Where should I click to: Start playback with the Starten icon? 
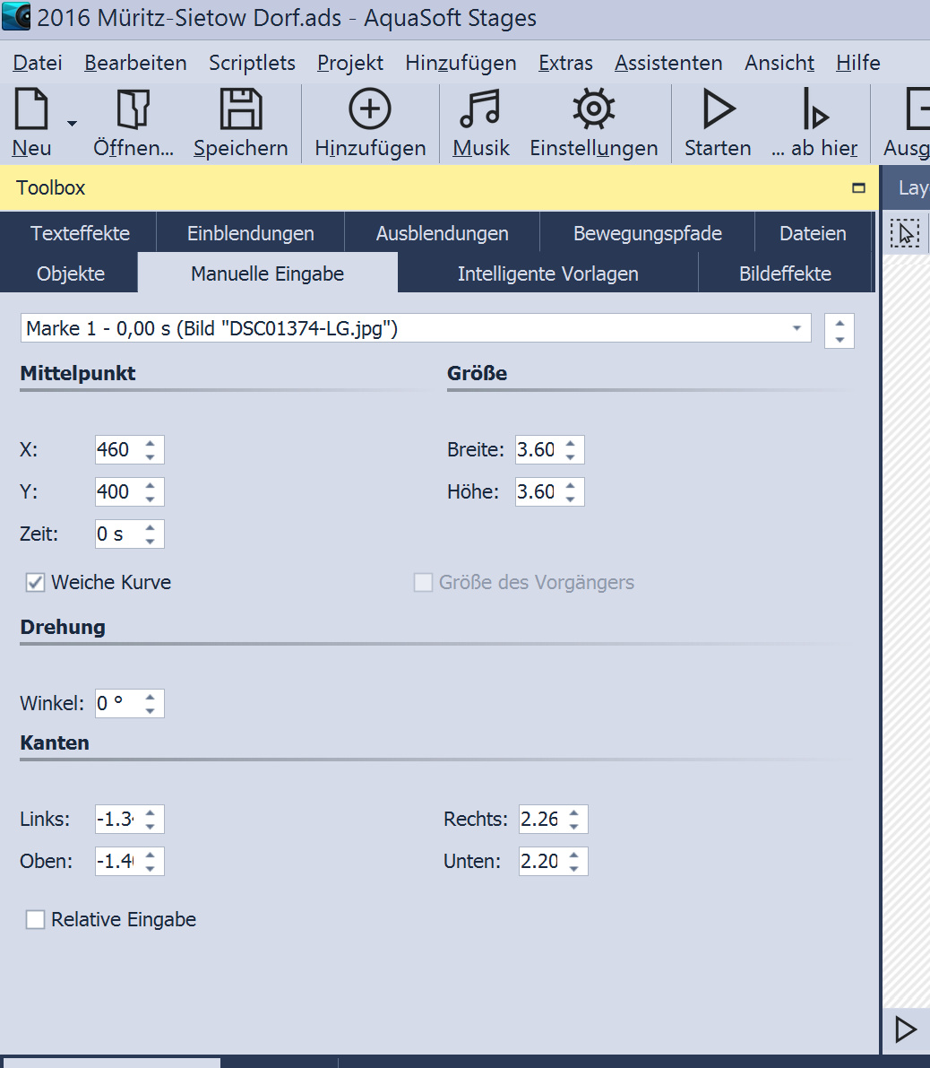click(718, 110)
